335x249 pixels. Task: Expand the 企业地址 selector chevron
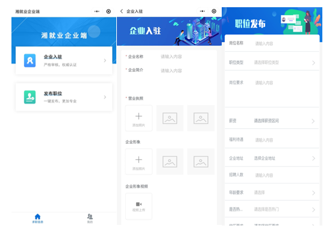point(313,158)
